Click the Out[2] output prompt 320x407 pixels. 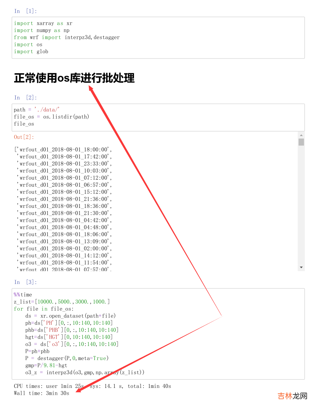[x=24, y=137]
